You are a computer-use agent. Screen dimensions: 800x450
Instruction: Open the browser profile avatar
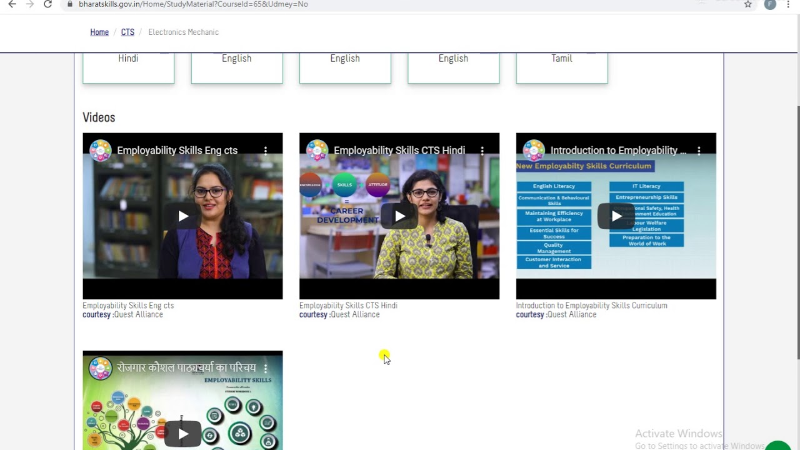click(770, 4)
